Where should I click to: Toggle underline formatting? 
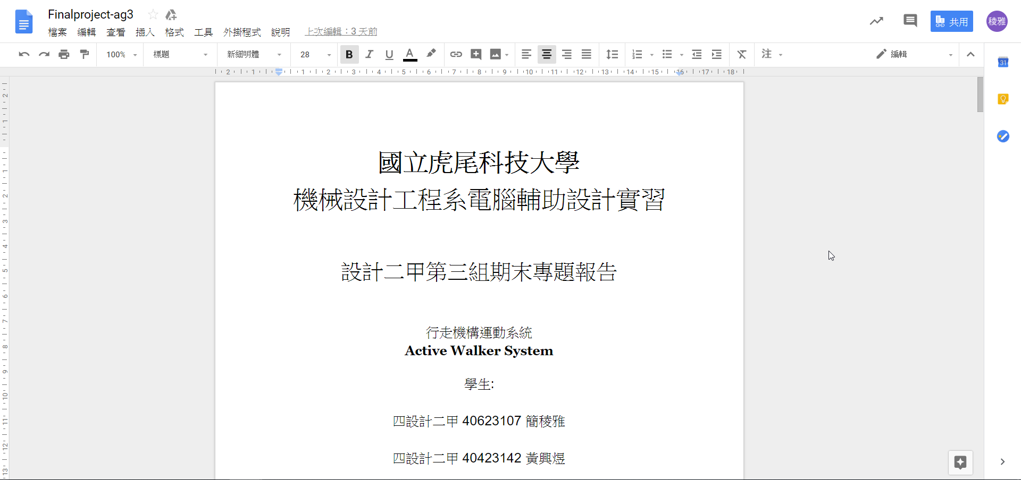tap(389, 54)
